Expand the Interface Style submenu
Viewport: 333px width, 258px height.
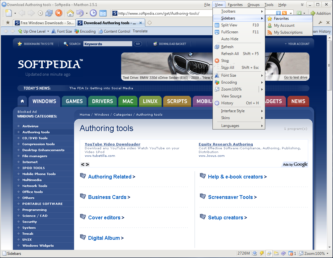pos(239,111)
